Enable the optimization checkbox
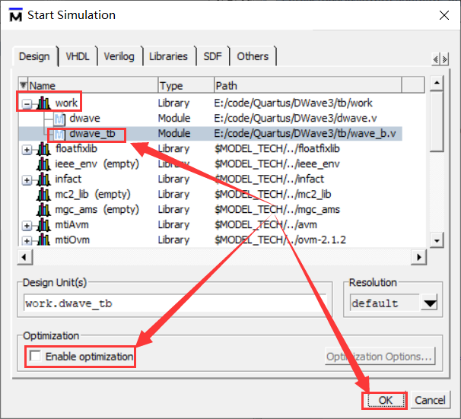This screenshot has height=419, width=461. point(35,356)
